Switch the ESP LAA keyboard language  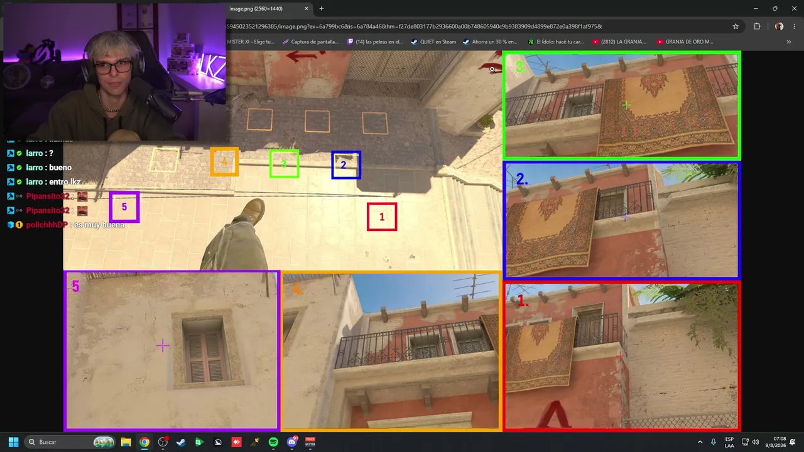pos(729,442)
